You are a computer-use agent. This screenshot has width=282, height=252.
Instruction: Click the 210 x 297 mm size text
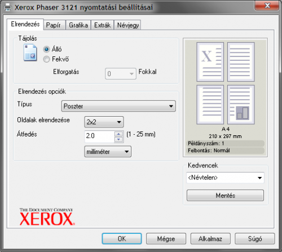pos(225,136)
